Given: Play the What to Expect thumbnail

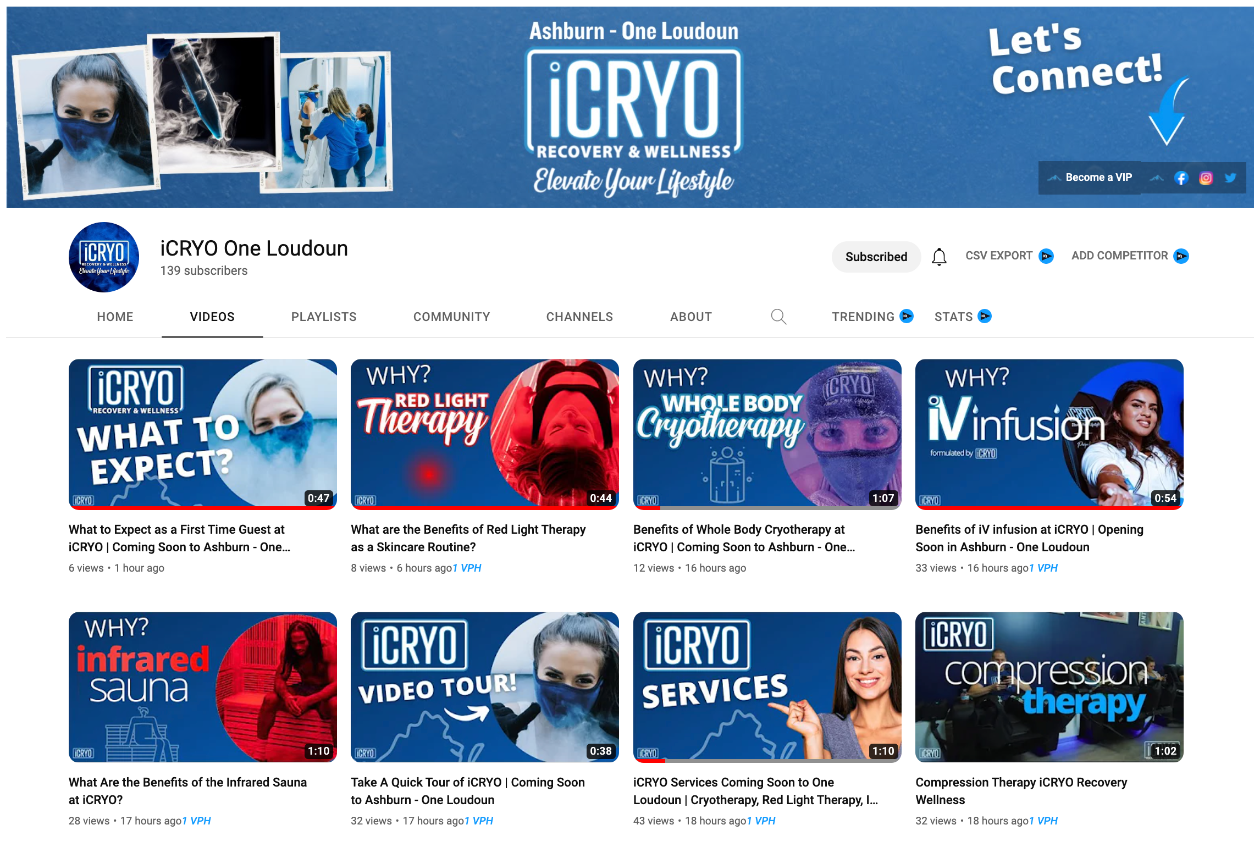Looking at the screenshot, I should [203, 434].
